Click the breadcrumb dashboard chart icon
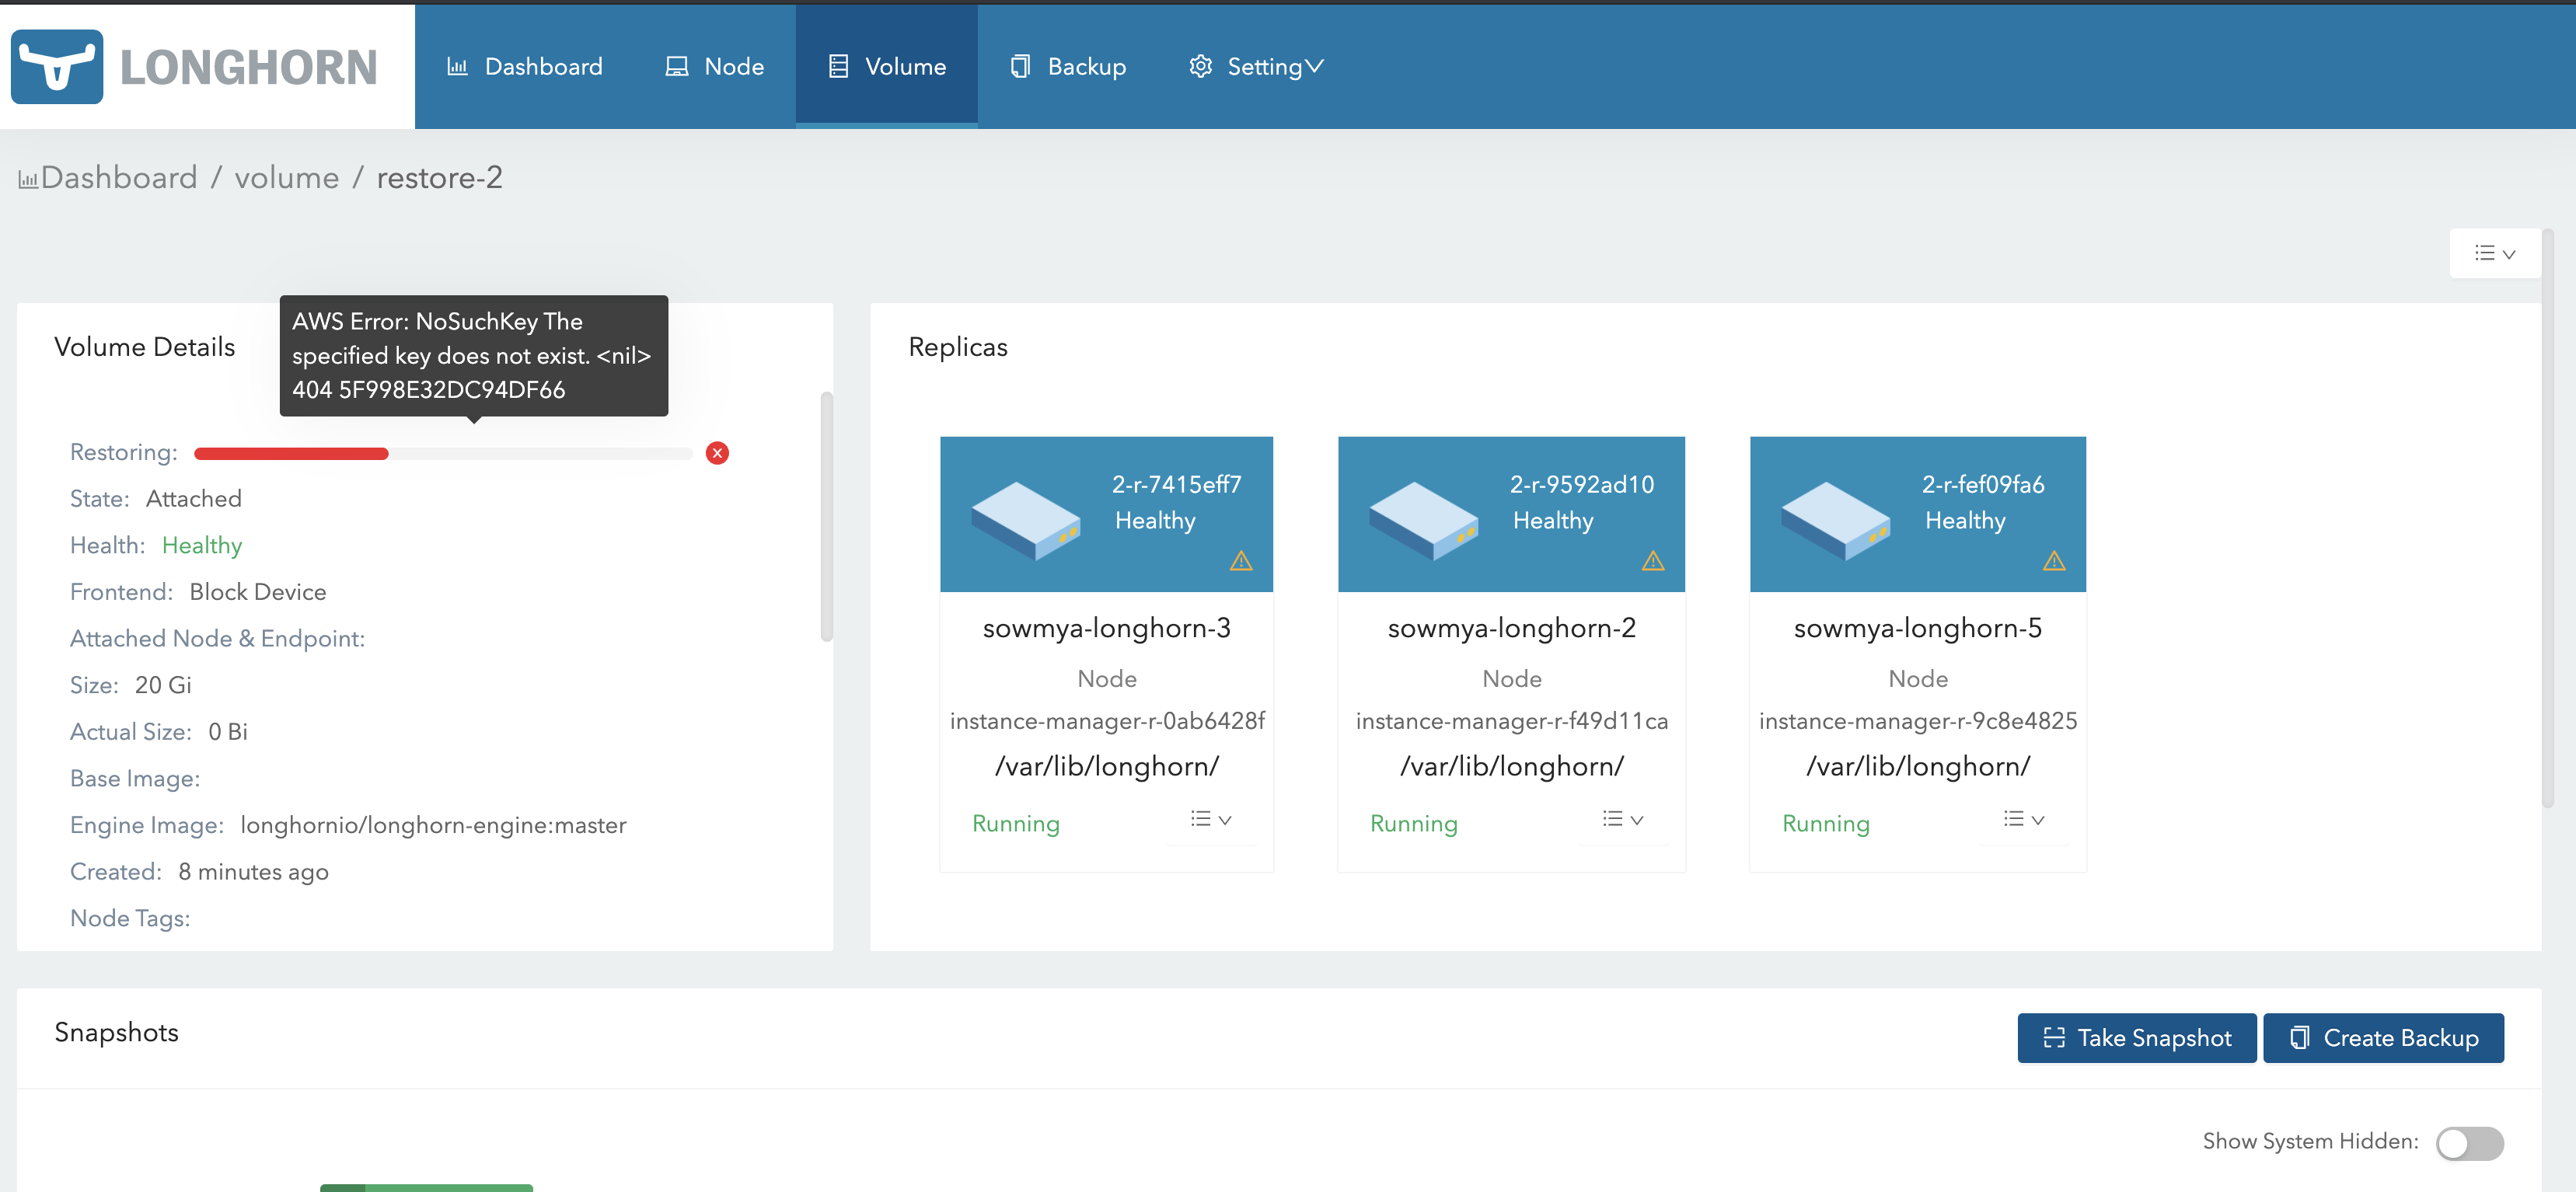Image resolution: width=2576 pixels, height=1192 pixels. [27, 180]
